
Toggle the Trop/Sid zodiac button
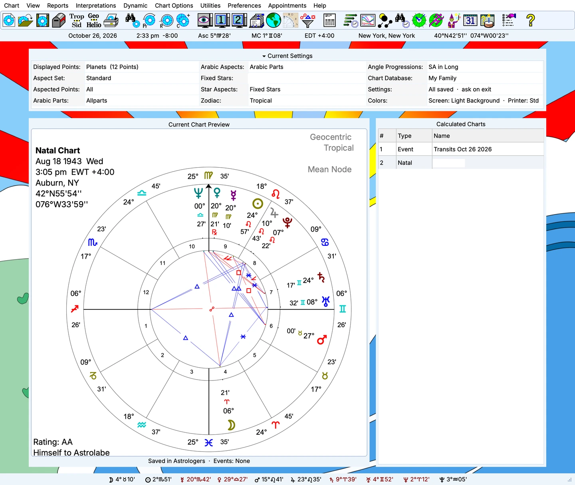77,20
